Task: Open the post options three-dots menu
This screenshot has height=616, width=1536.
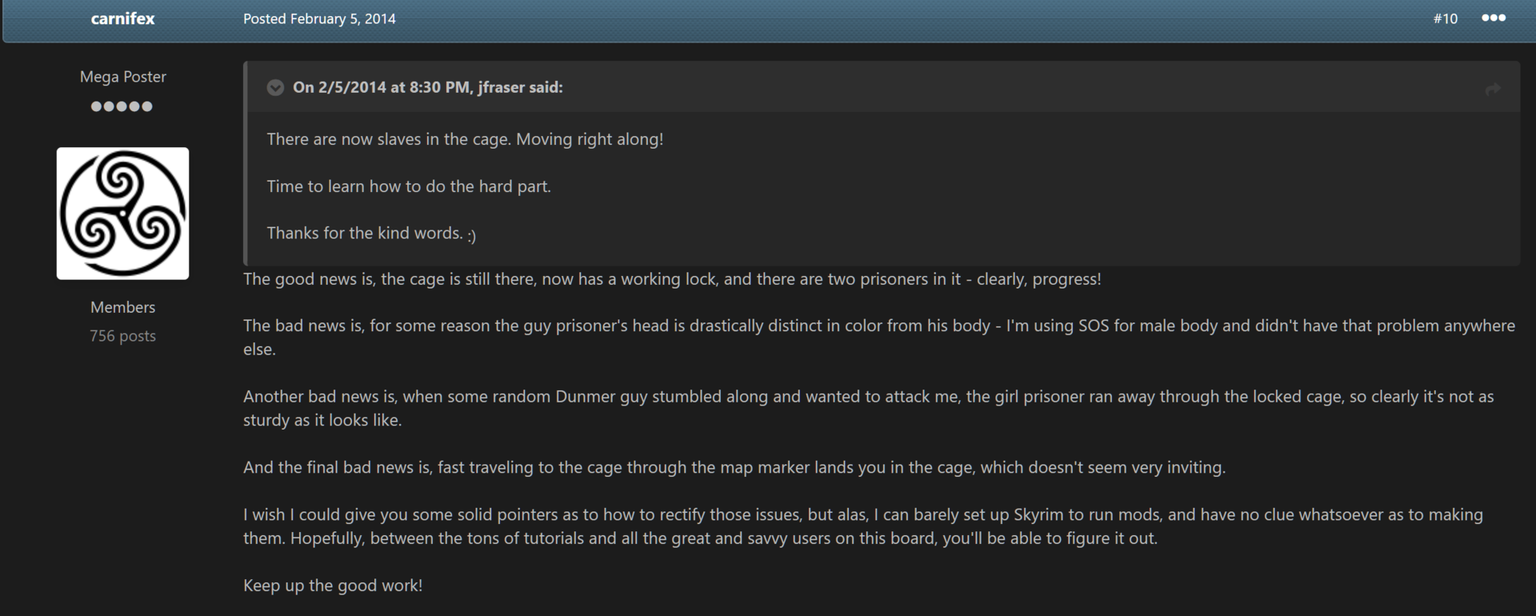Action: coord(1493,18)
